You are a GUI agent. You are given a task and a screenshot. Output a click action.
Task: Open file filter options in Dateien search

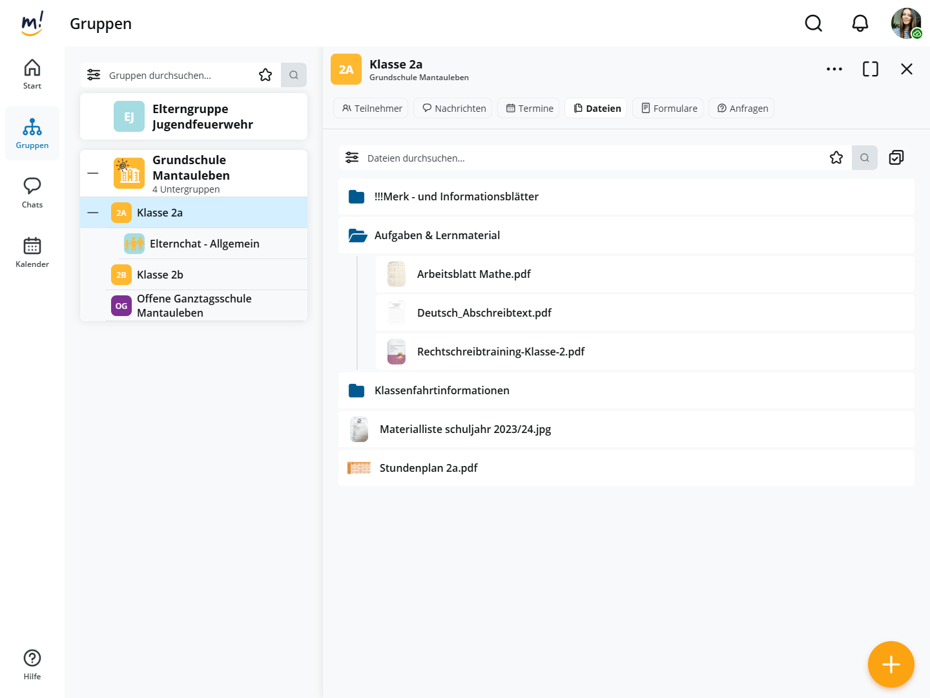coord(352,158)
